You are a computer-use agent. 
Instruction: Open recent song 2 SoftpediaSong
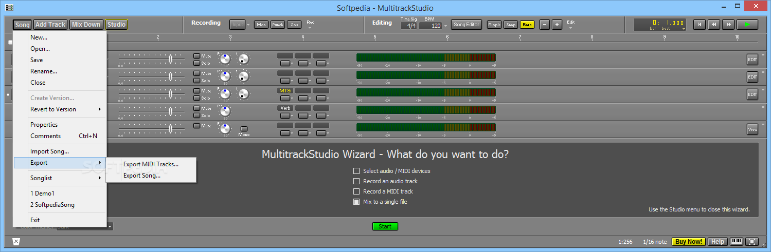coord(60,205)
